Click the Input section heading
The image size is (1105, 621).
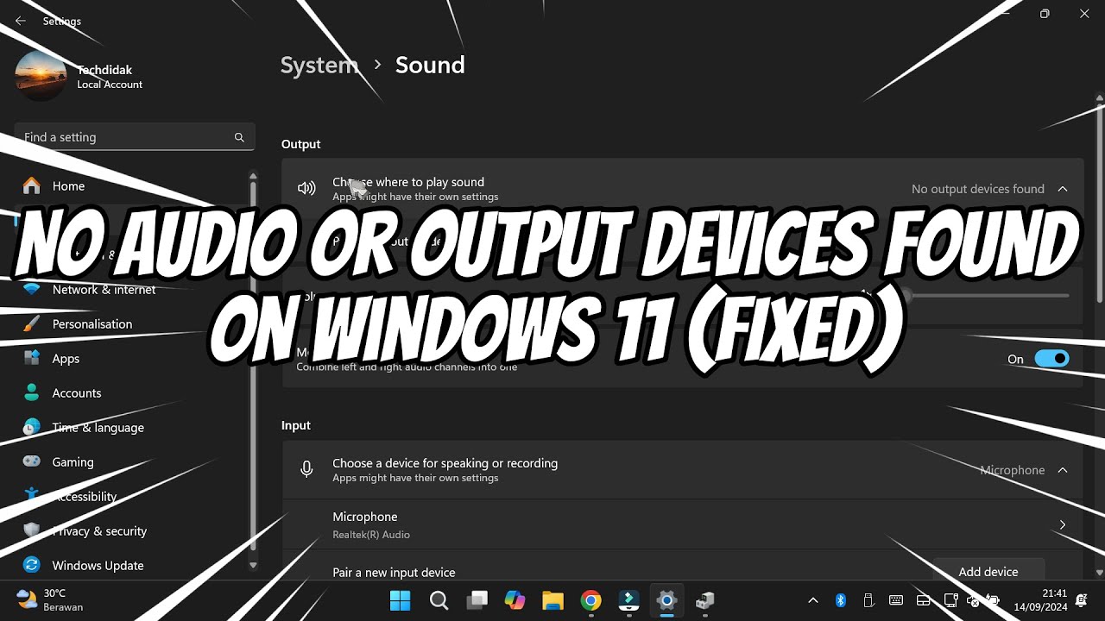coord(296,425)
